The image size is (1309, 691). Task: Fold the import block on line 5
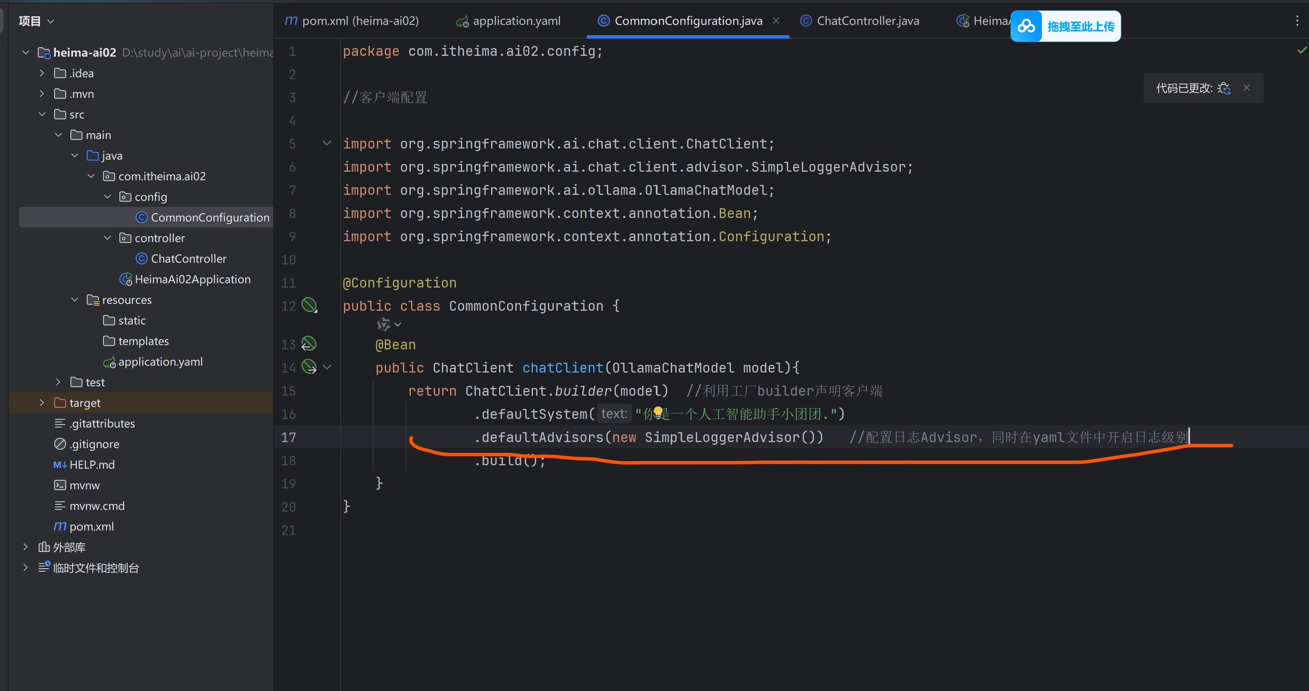327,144
